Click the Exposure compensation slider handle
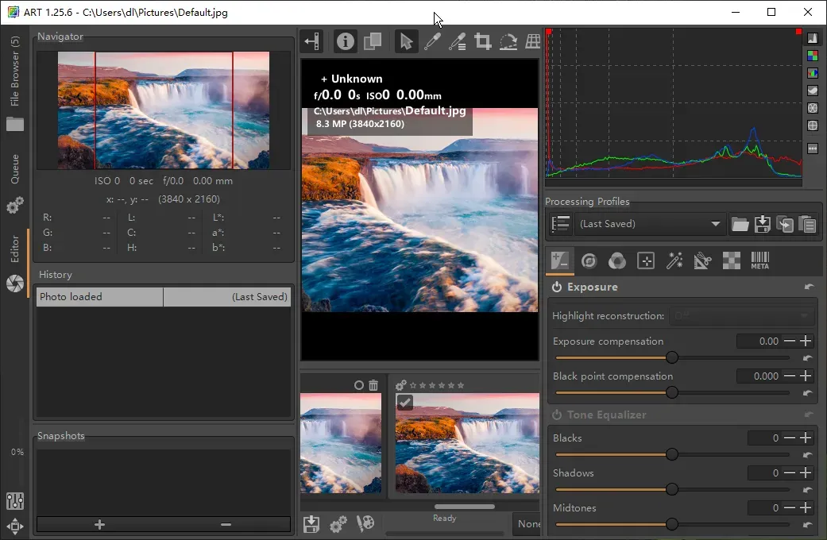This screenshot has height=540, width=827. [672, 358]
